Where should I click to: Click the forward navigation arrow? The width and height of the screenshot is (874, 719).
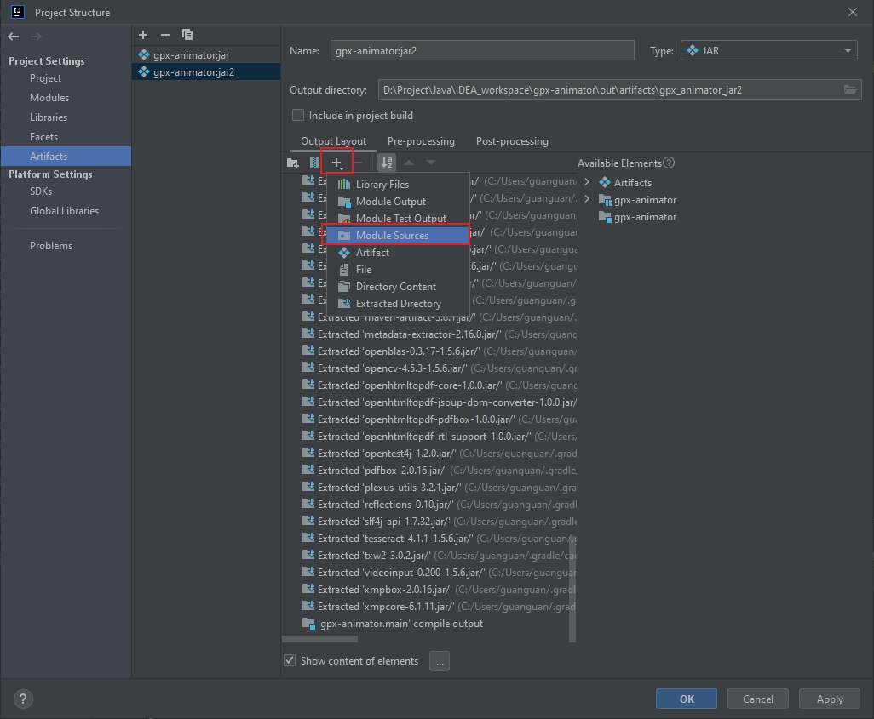click(36, 37)
